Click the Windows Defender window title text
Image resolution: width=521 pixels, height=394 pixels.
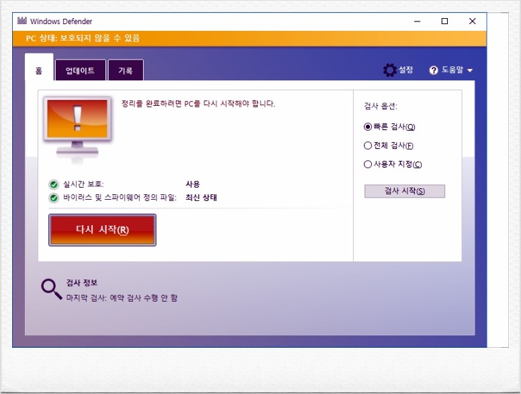(61, 21)
